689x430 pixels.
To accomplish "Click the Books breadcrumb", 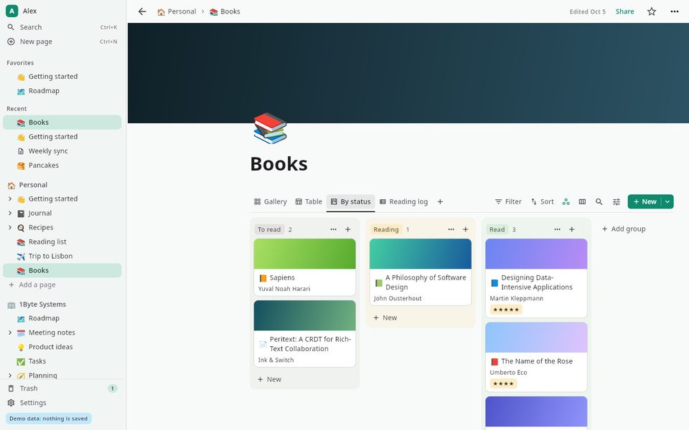I will tap(225, 11).
